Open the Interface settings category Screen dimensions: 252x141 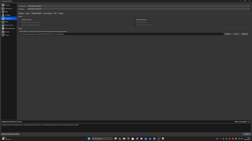tap(8, 5)
